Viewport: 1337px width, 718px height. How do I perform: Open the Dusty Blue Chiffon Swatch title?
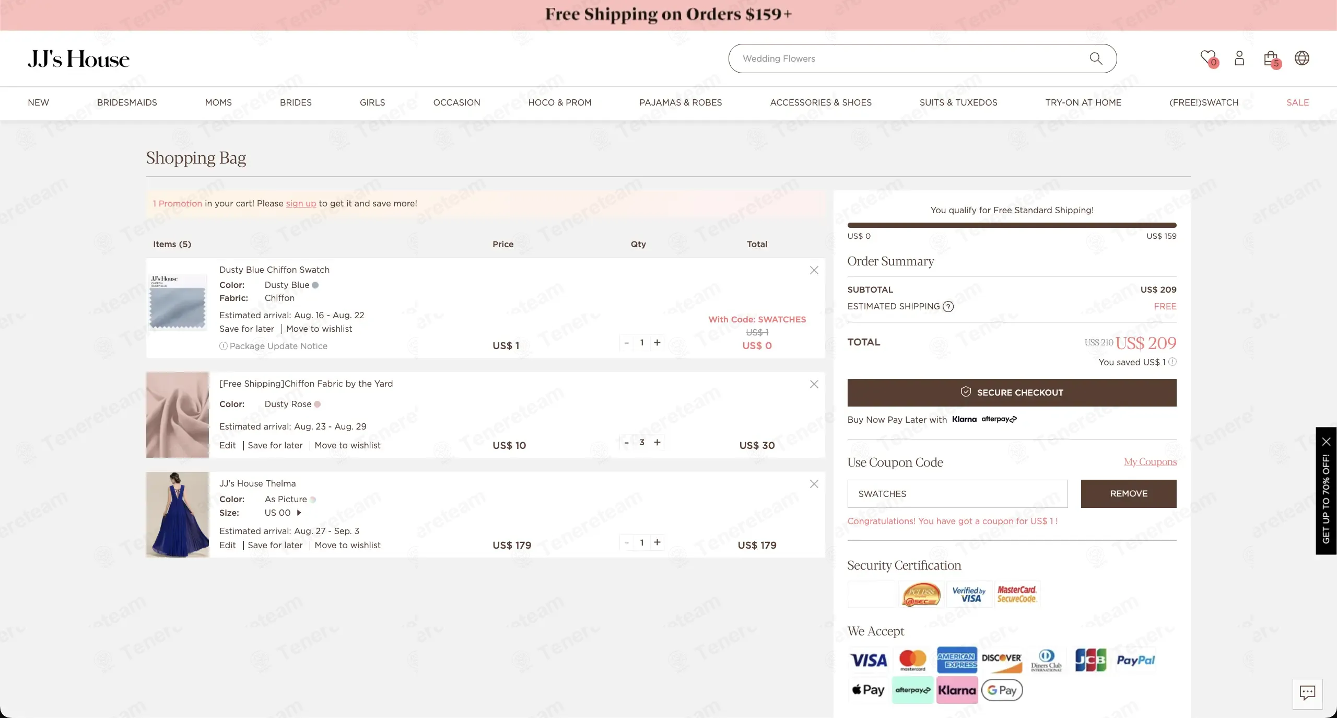[274, 270]
